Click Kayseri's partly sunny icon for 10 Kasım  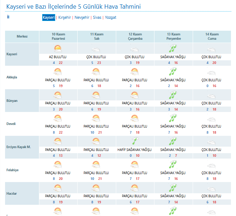58,49
